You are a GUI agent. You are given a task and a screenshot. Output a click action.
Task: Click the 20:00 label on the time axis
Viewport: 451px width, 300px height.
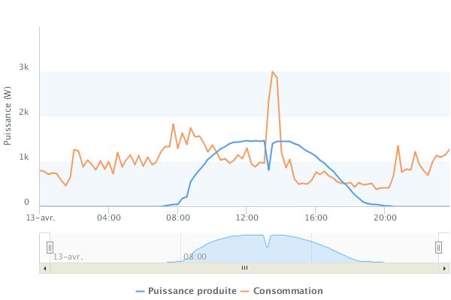pos(385,218)
